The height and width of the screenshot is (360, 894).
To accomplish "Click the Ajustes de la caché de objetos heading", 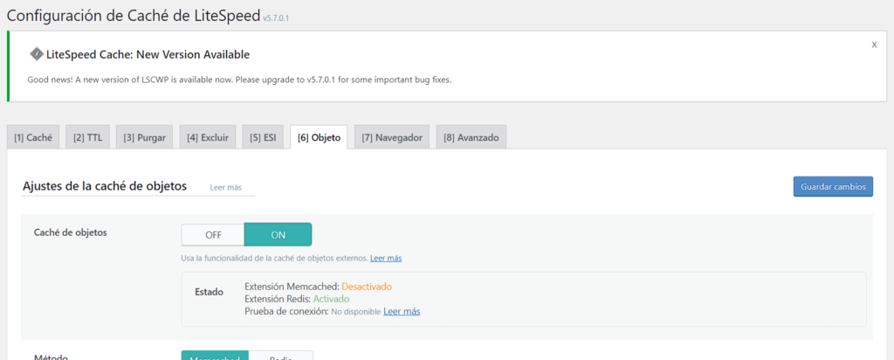I will (x=105, y=186).
